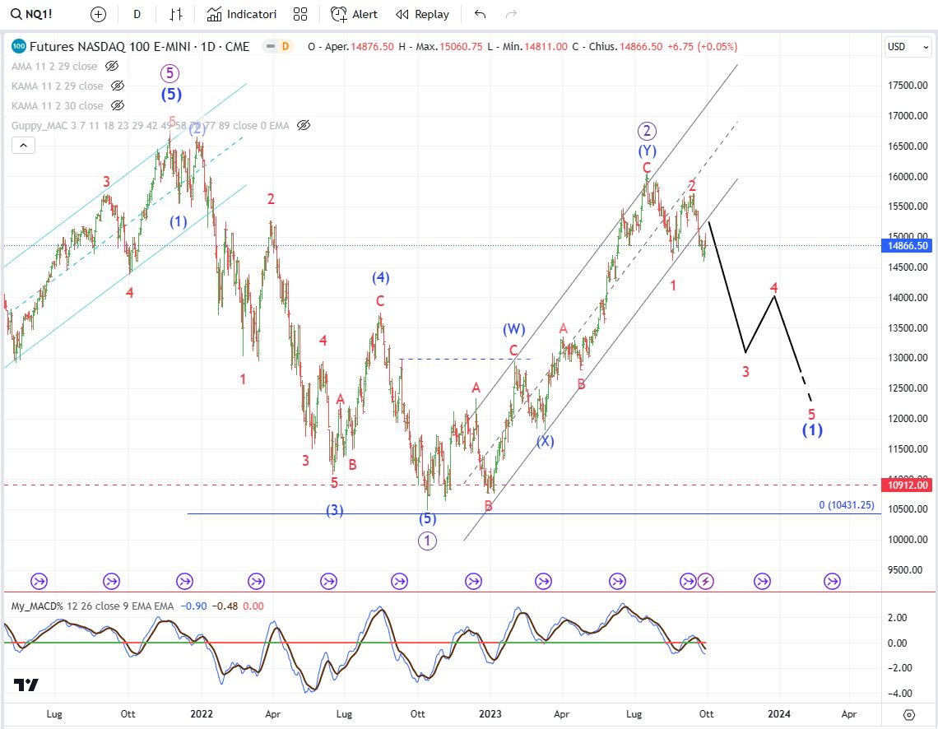Viewport: 938px width, 729px height.
Task: Select the My_MACD% indicator legend
Action: tap(92, 606)
